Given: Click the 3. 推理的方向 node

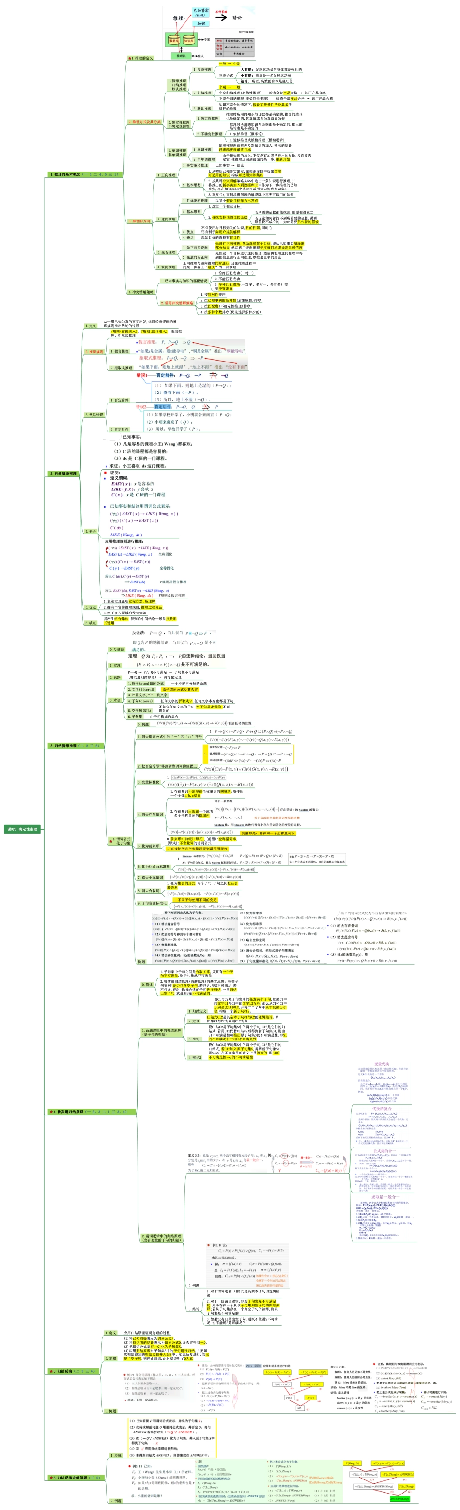Looking at the screenshot, I should click(139, 221).
